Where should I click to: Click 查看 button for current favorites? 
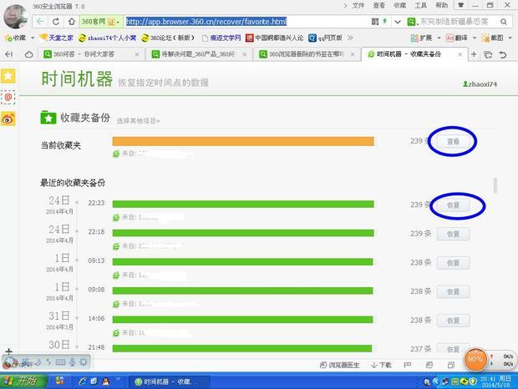tap(452, 142)
